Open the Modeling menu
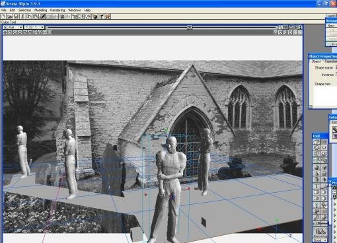This screenshot has width=337, height=243. click(40, 10)
